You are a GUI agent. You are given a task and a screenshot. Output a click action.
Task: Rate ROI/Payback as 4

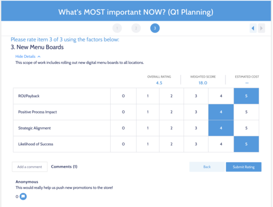[221, 96]
